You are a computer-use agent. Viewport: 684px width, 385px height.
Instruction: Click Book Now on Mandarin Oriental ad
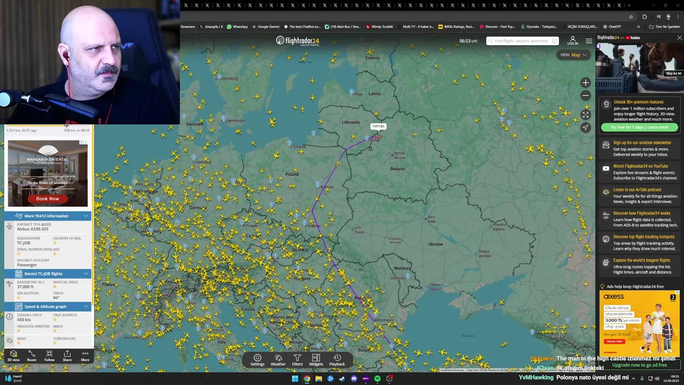coord(48,198)
